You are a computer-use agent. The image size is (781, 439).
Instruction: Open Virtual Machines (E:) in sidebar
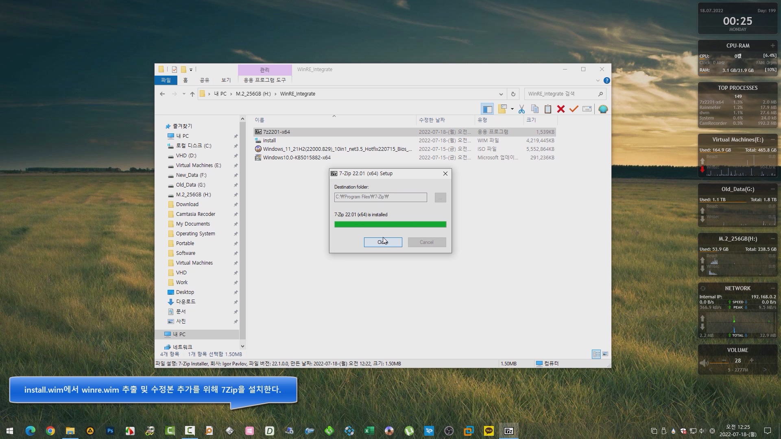[x=198, y=165]
